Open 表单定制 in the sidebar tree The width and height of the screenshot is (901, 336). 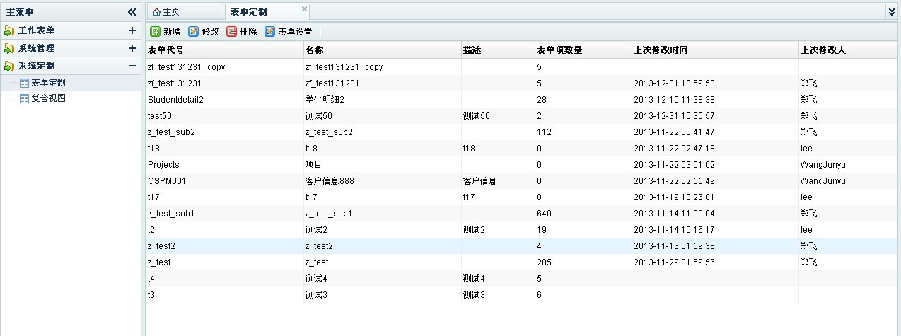(x=49, y=83)
